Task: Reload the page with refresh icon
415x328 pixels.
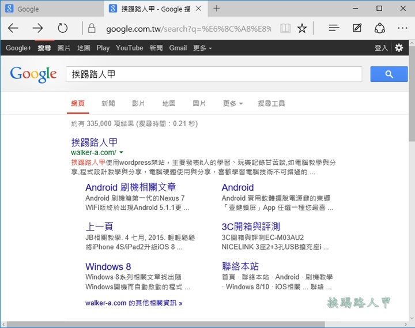Action: click(62, 28)
